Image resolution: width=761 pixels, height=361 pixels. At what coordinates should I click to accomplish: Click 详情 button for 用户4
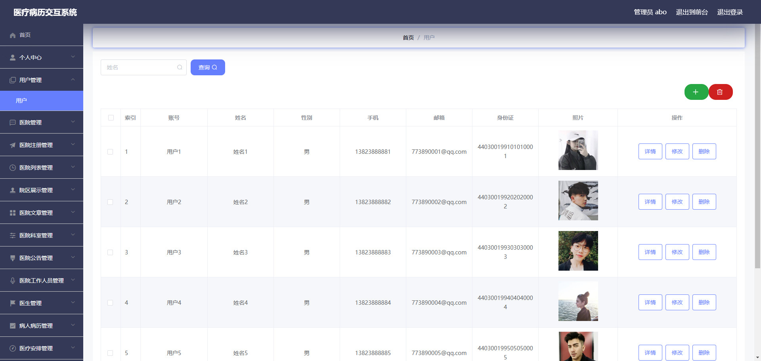coord(650,302)
